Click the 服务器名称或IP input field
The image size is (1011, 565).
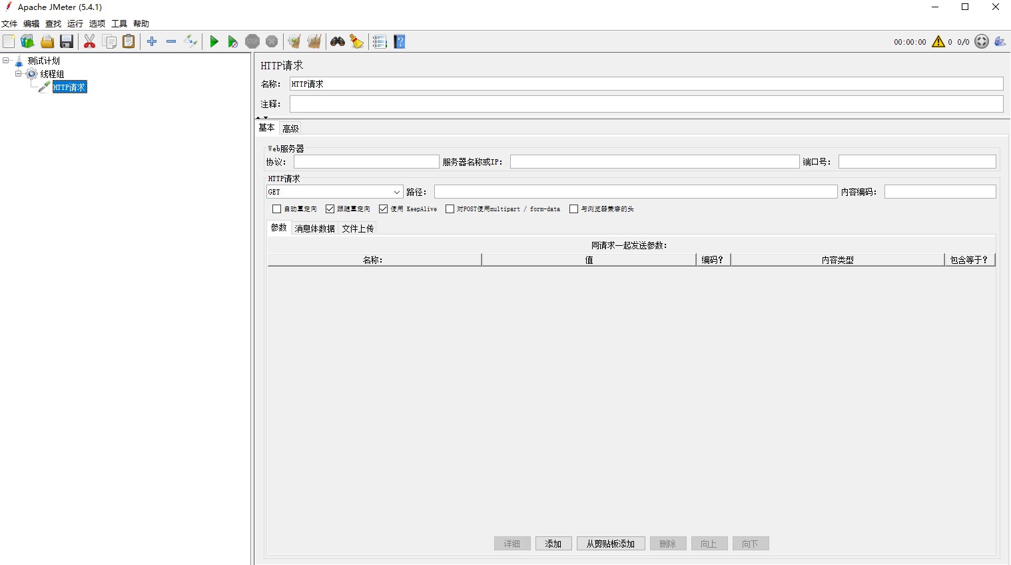pyautogui.click(x=655, y=162)
